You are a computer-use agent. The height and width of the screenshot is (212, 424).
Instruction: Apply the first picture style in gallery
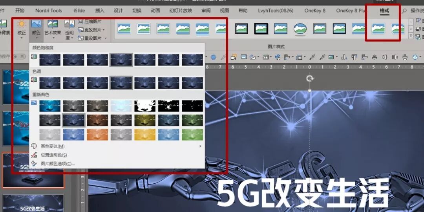pyautogui.click(x=124, y=29)
